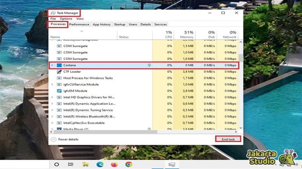
Task: Click the Cortana process icon
Action: tap(59, 65)
